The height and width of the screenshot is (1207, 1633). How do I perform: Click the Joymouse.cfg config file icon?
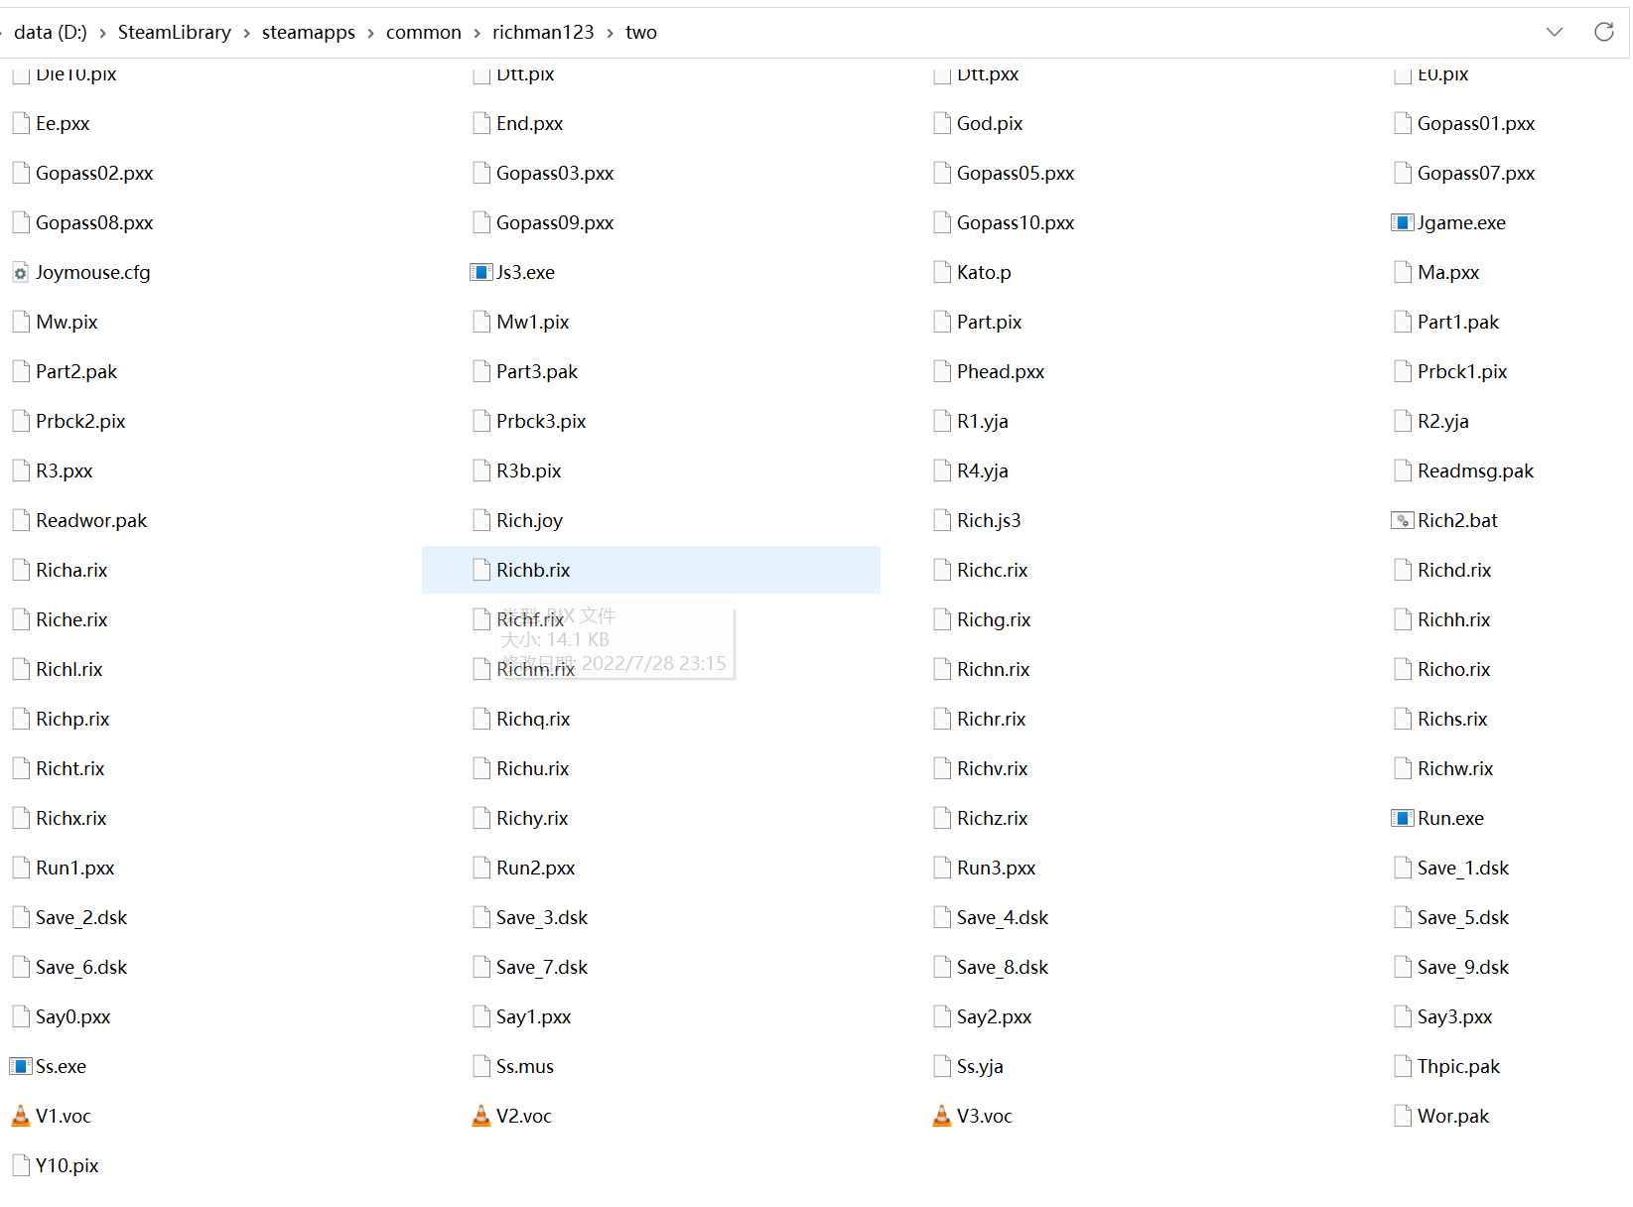[21, 272]
